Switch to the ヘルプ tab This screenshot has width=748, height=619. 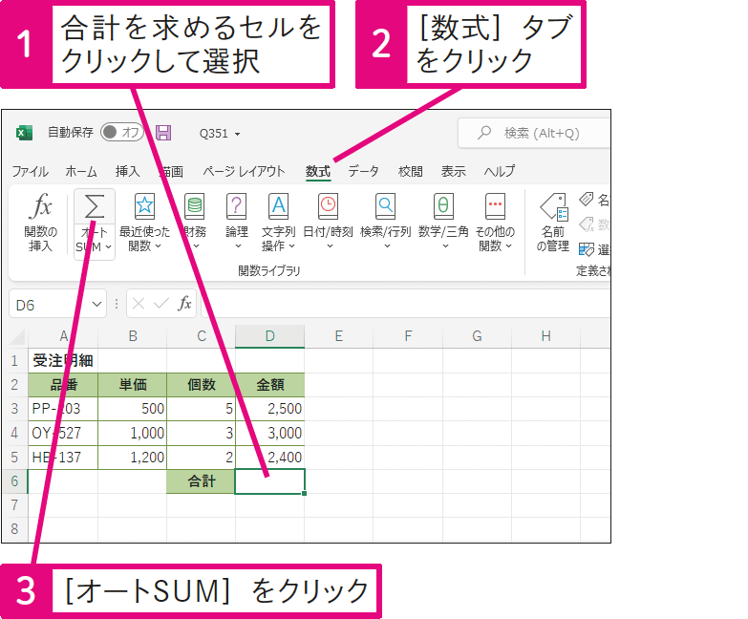[499, 171]
